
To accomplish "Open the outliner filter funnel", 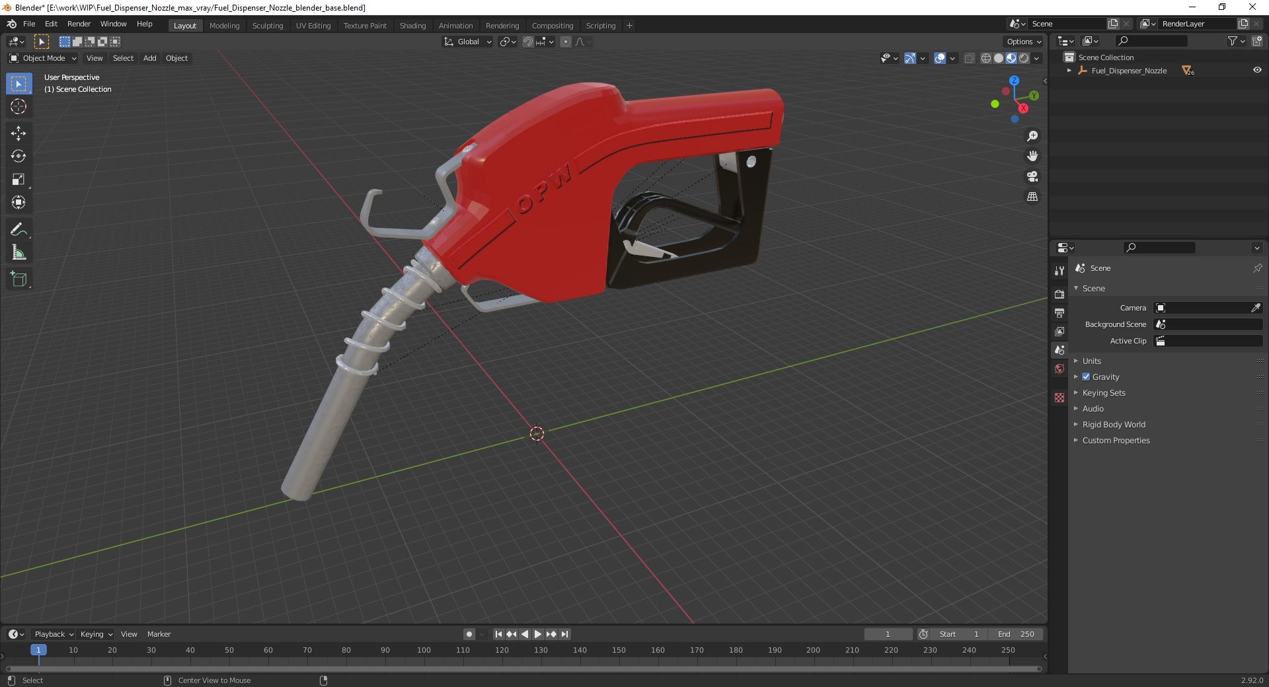I will [1232, 41].
